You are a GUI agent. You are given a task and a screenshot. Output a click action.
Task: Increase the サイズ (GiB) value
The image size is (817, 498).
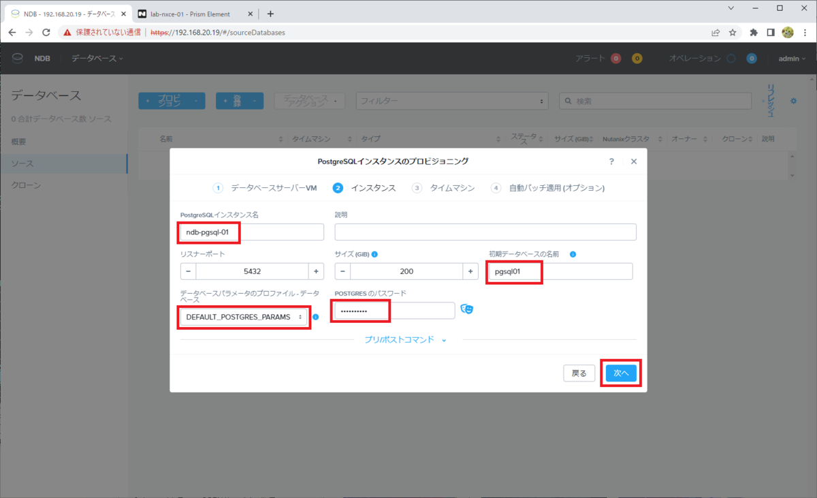pos(470,271)
